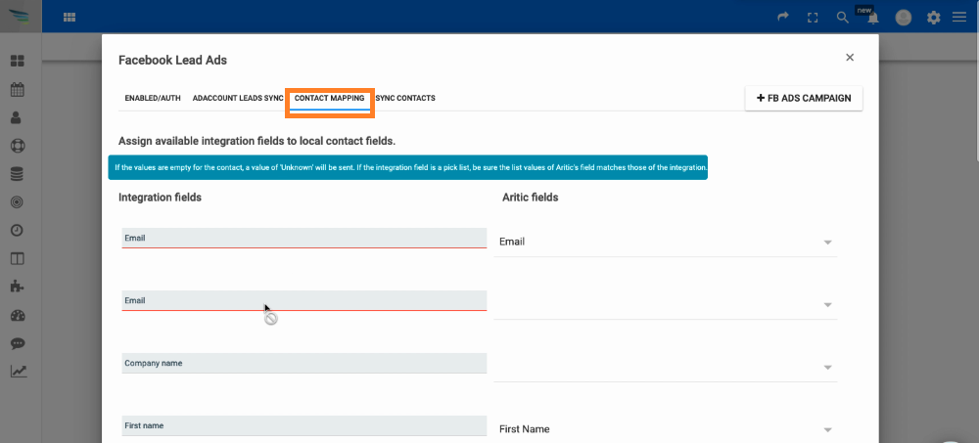This screenshot has height=443, width=979.
Task: Click the Company name integration field
Action: pos(304,363)
